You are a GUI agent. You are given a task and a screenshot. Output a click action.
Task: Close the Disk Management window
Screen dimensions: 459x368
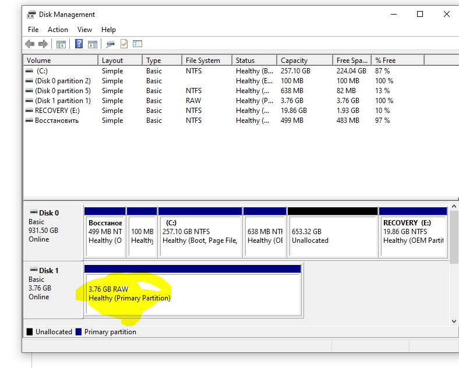pos(446,14)
